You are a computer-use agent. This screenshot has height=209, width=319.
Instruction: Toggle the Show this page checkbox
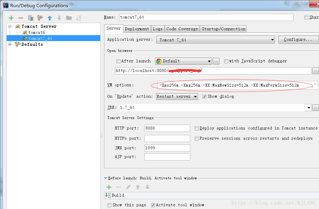coord(110,205)
